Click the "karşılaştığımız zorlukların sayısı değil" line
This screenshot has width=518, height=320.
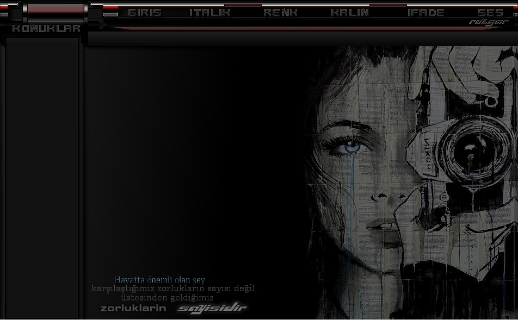(174, 288)
